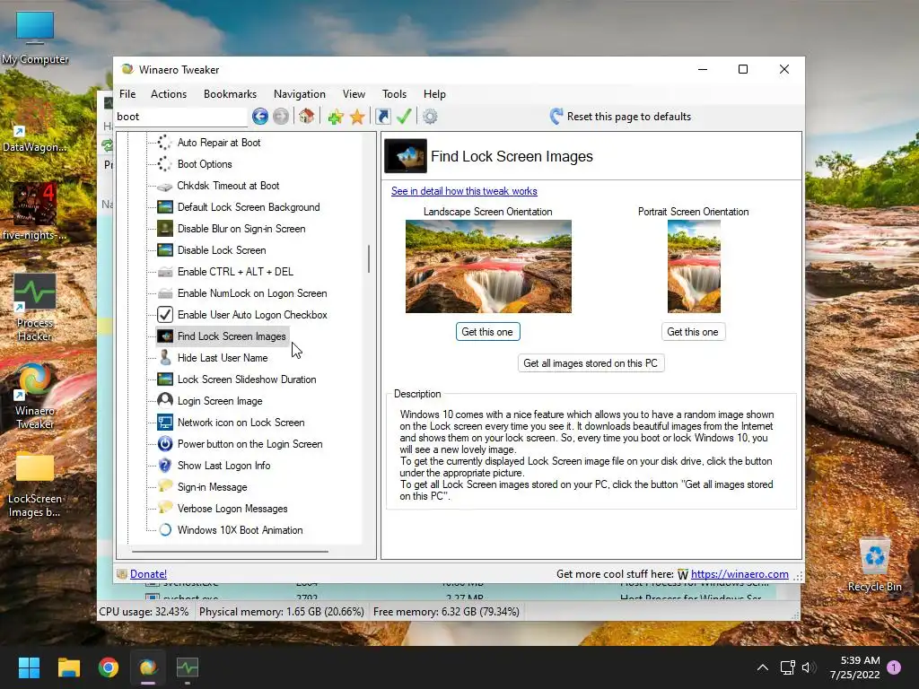This screenshot has width=919, height=689.
Task: Select the Chkdsk Timeout at Boot icon
Action: tap(165, 187)
